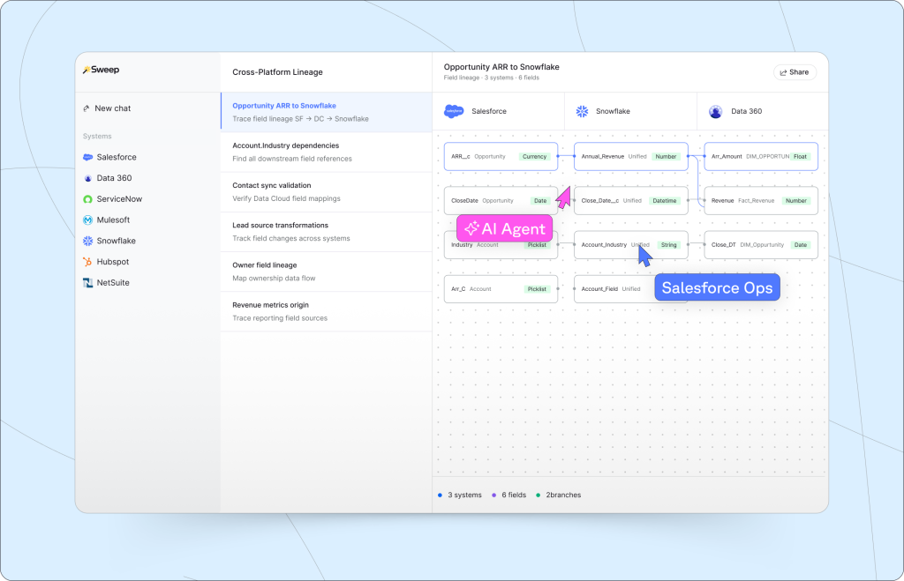Select Account.Industry dependencies item
This screenshot has width=904, height=581.
click(x=327, y=152)
